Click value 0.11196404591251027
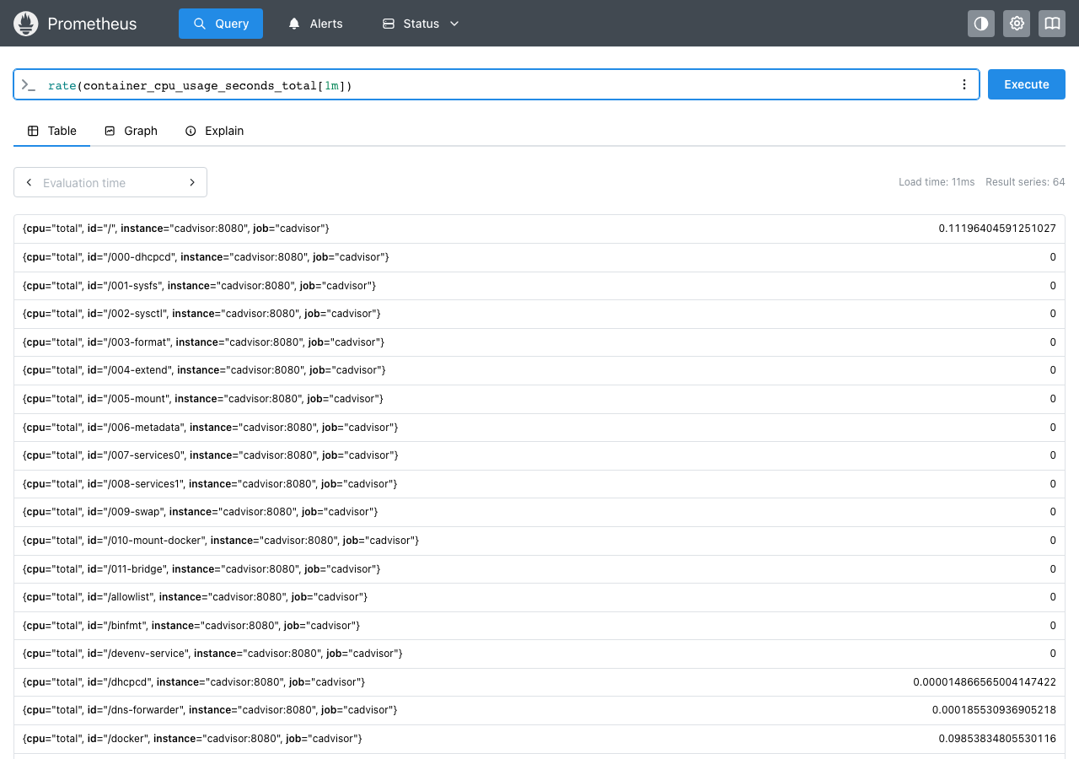 click(x=997, y=229)
